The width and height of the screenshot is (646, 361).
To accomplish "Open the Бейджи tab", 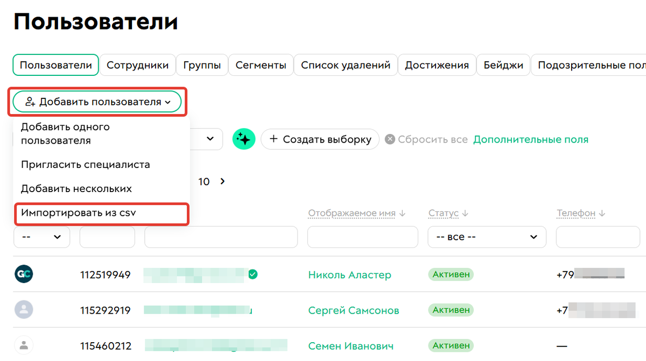I will pyautogui.click(x=503, y=65).
